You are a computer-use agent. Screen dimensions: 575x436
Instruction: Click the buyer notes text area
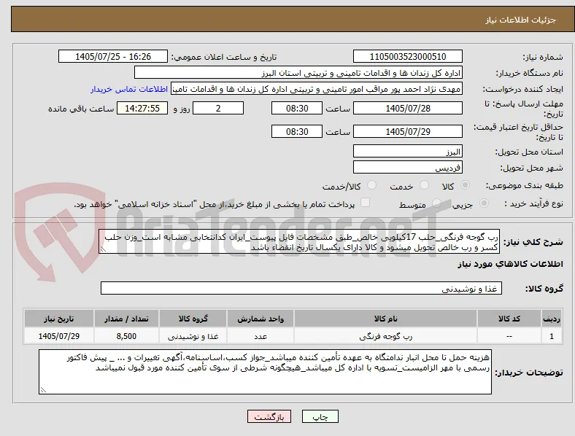[265, 372]
